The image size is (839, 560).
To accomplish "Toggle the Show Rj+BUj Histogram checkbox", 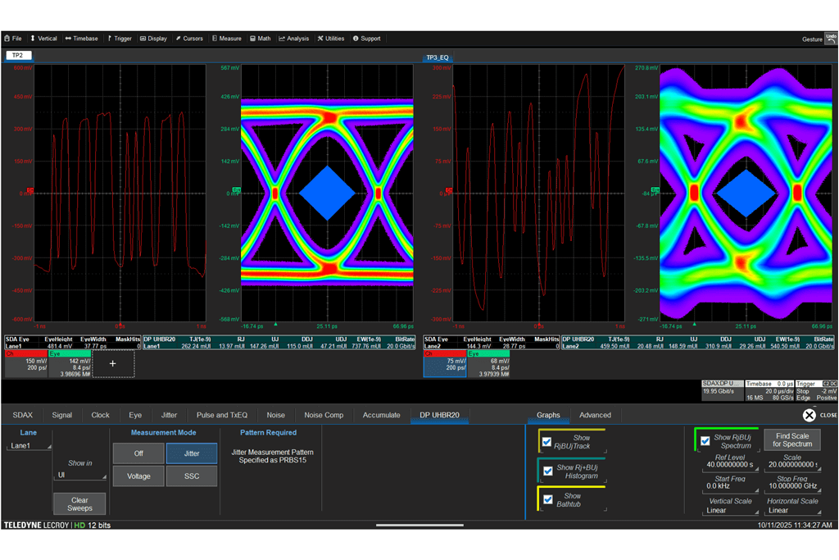I will coord(546,471).
